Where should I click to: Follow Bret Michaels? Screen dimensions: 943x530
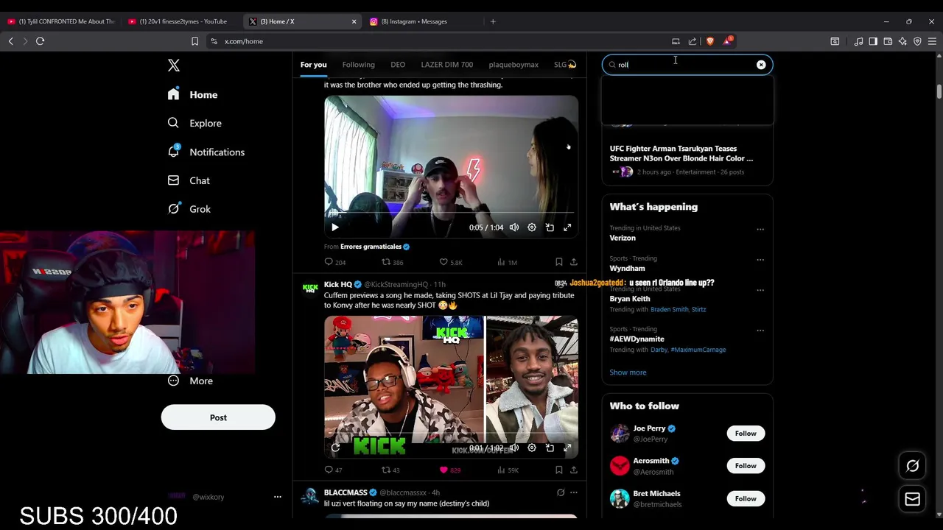[x=746, y=499]
